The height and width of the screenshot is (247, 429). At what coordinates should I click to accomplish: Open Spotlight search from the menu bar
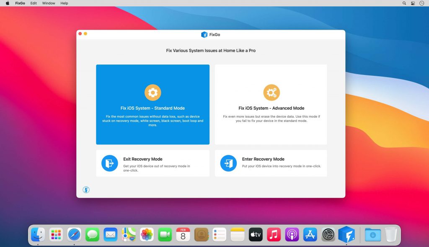coord(404,3)
